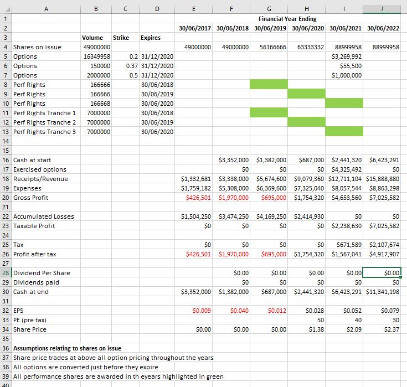Click the cash at end value '$687,000'
The image size is (407, 387).
pyautogui.click(x=269, y=292)
